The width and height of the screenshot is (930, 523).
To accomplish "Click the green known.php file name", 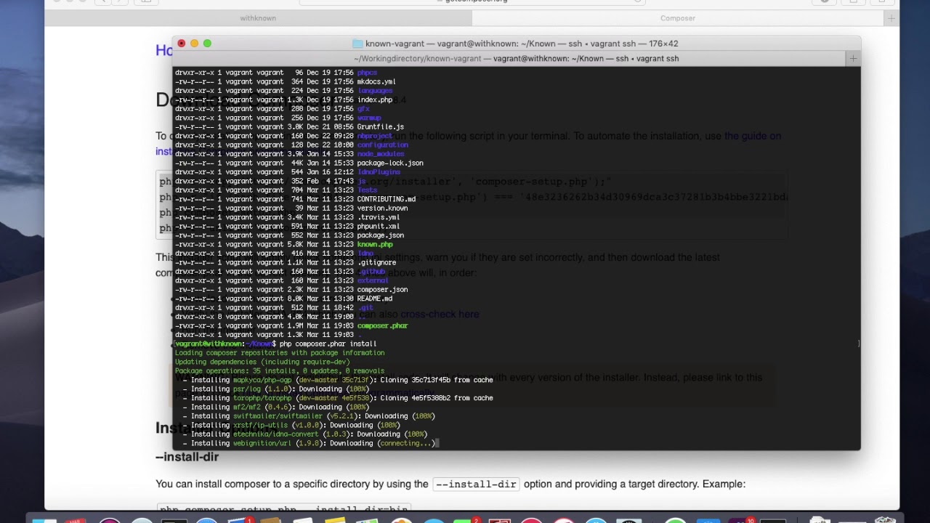I will point(375,245).
